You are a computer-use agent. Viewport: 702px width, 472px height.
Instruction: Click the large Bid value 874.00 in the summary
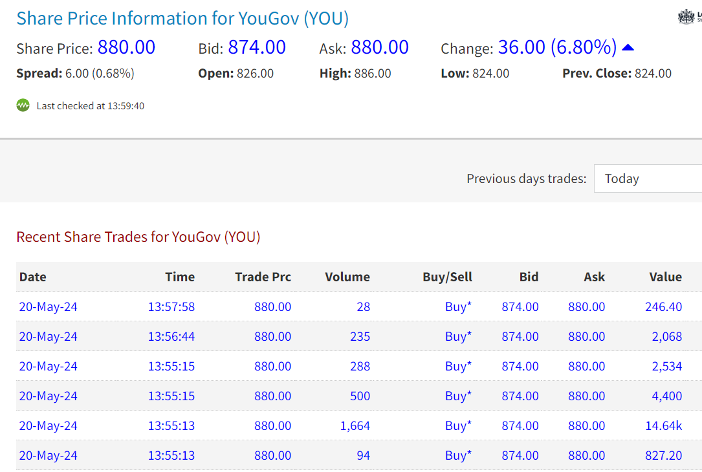coord(257,47)
